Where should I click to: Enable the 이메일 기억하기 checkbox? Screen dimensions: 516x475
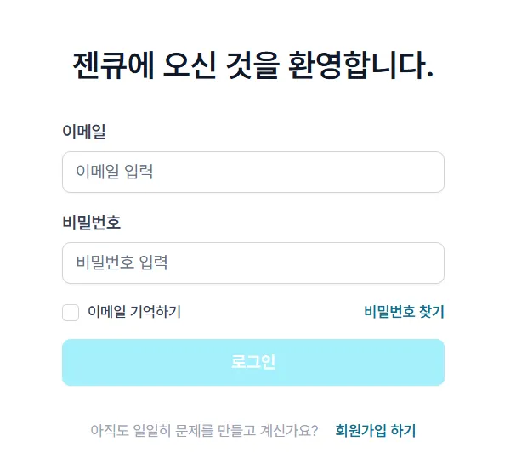pyautogui.click(x=71, y=313)
